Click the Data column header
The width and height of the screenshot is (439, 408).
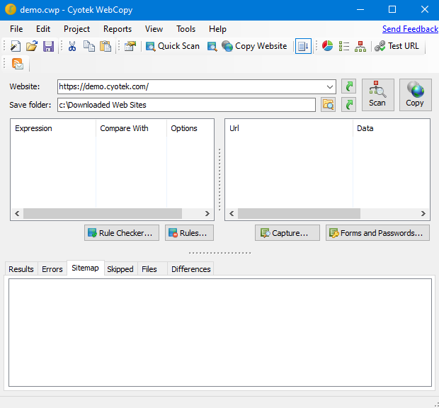tap(391, 128)
